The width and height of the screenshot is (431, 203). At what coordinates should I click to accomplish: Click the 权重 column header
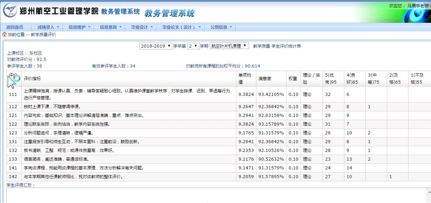[x=292, y=79]
